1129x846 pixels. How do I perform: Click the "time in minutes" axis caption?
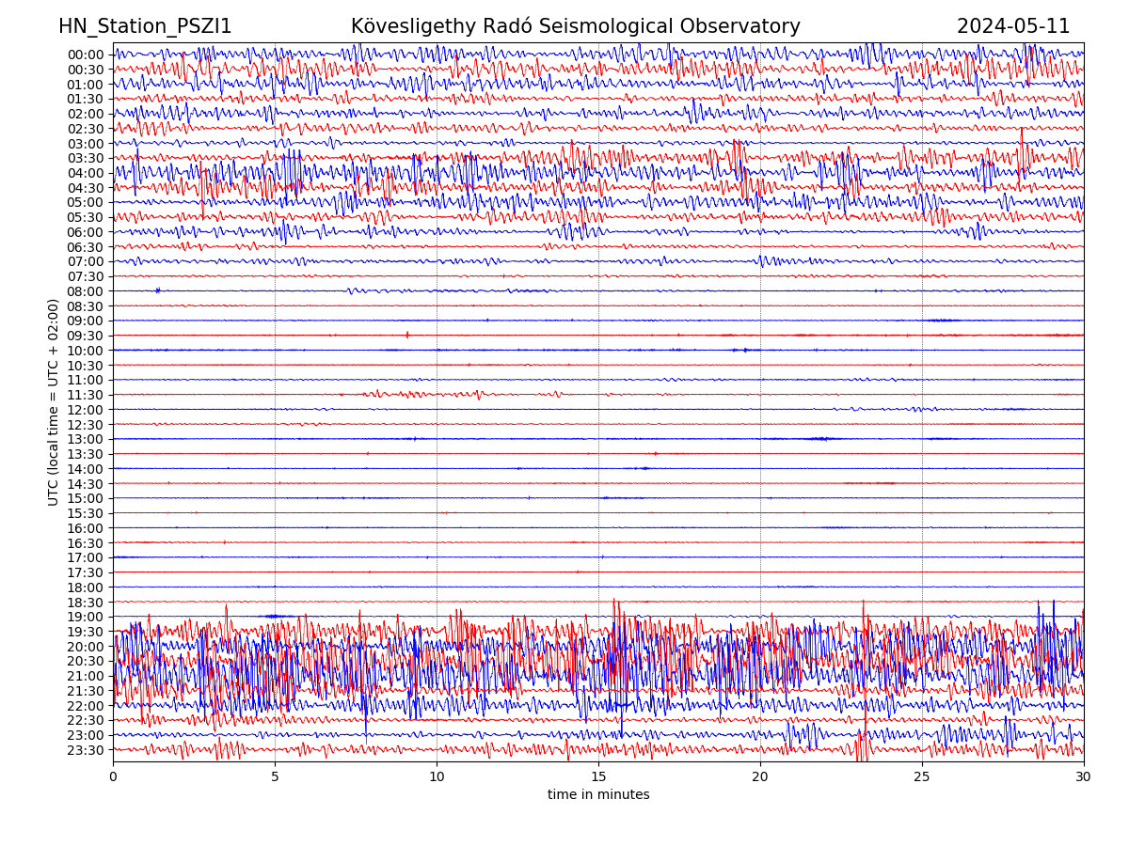(x=598, y=795)
